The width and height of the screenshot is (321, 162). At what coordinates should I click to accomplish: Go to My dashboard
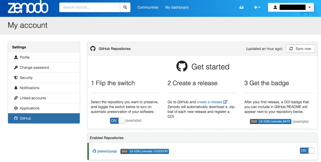click(177, 7)
